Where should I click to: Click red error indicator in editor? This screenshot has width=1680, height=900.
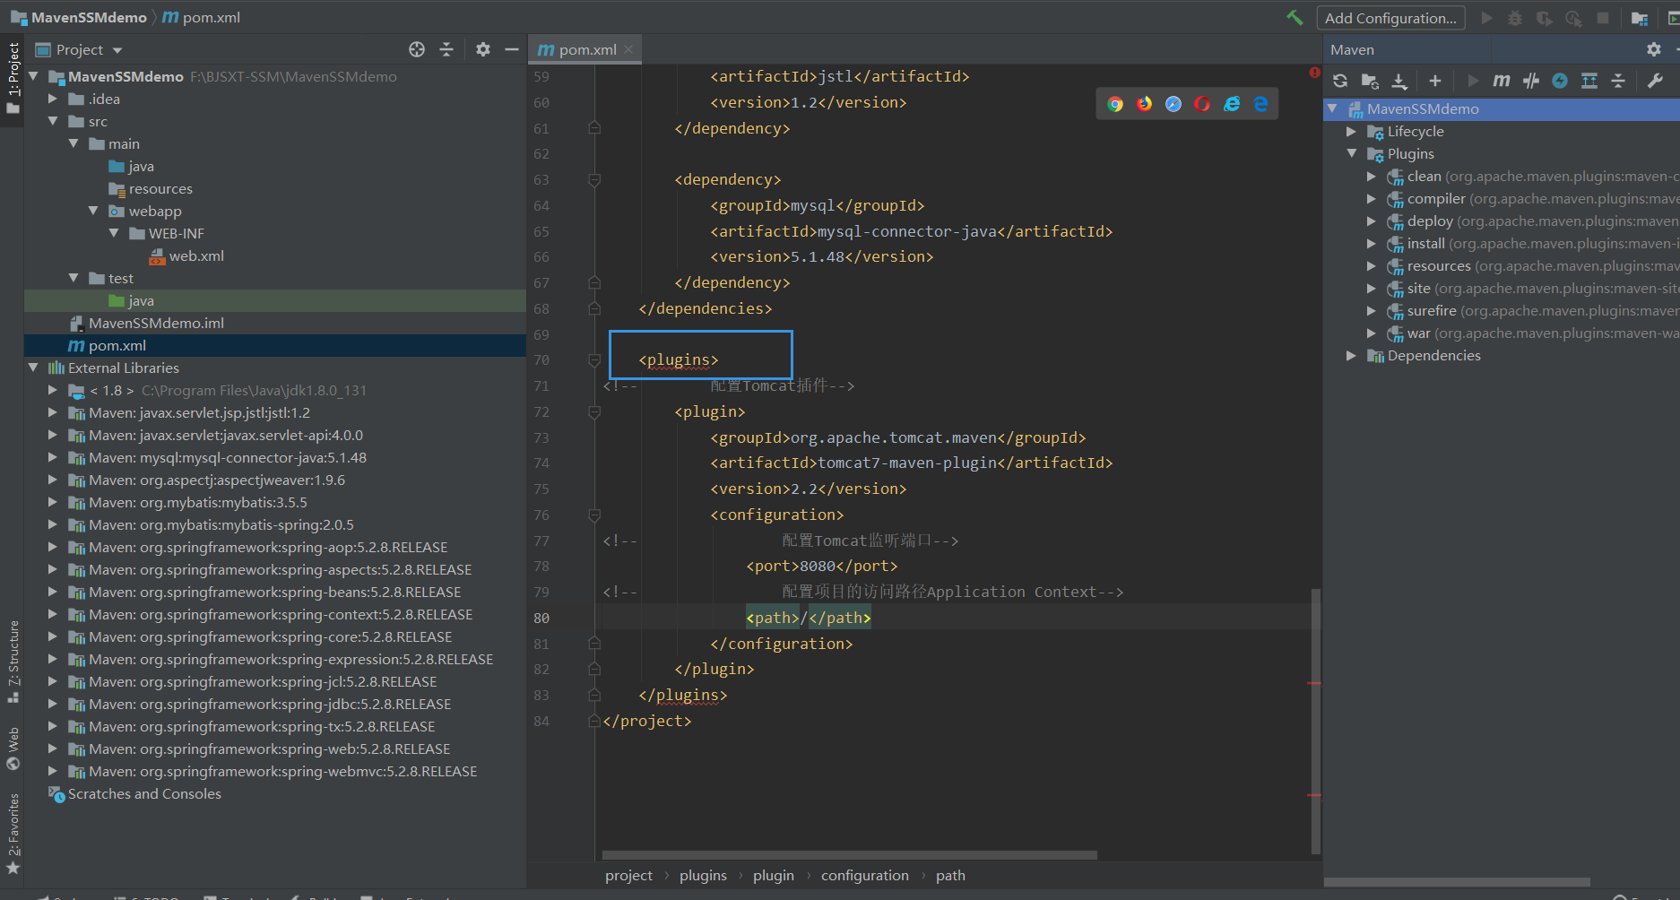(x=1314, y=73)
